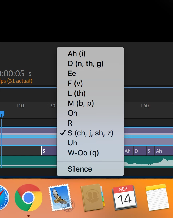Click the Ah viseme left of D
This screenshot has width=173, height=218.
[129, 151]
